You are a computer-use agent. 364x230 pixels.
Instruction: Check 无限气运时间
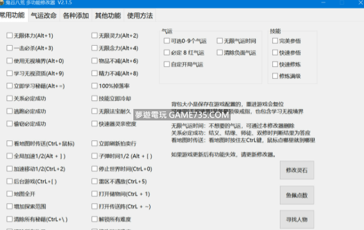click(x=220, y=41)
